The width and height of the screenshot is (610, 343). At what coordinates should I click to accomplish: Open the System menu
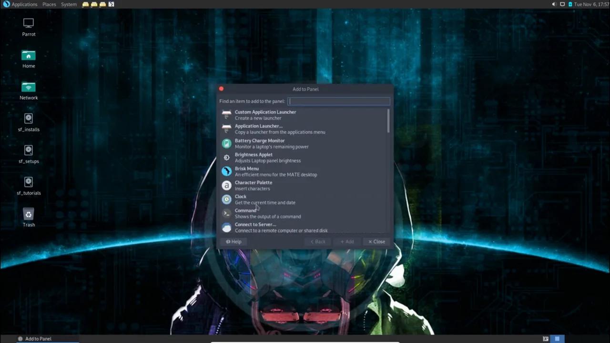click(69, 4)
